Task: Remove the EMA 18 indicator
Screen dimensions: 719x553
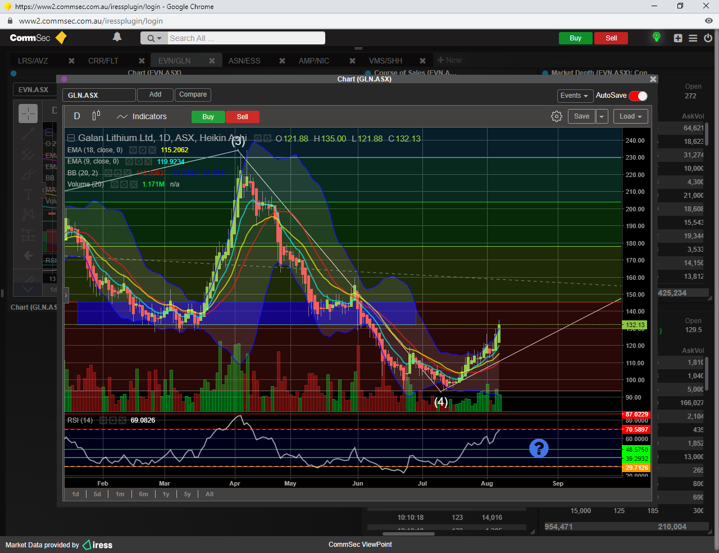Action: pyautogui.click(x=152, y=150)
